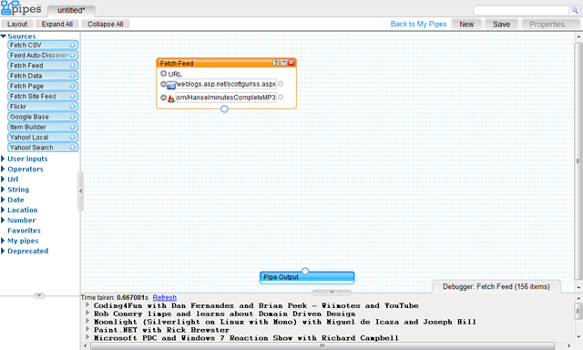
Task: Expand the Url section
Action: [3, 180]
